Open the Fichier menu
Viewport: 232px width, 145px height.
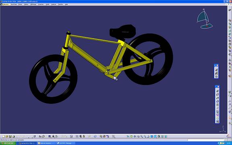(x=20, y=4)
